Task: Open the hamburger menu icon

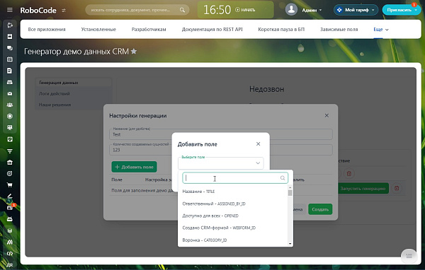Action: [10, 10]
